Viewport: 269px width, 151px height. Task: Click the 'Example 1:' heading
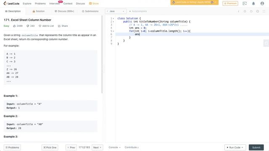(11, 96)
